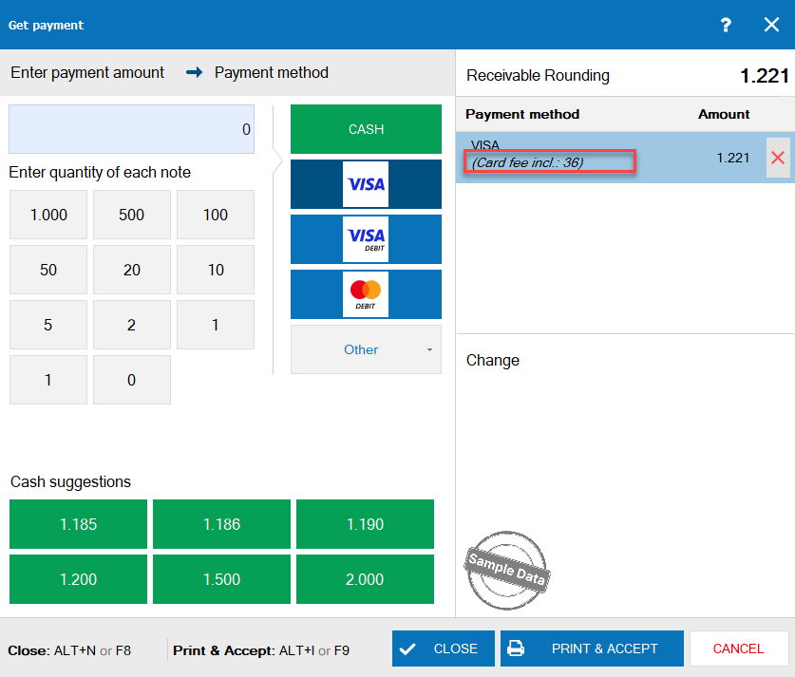Viewport: 795px width, 677px height.
Task: Click the Receivable Rounding total 1.221
Action: click(x=764, y=76)
